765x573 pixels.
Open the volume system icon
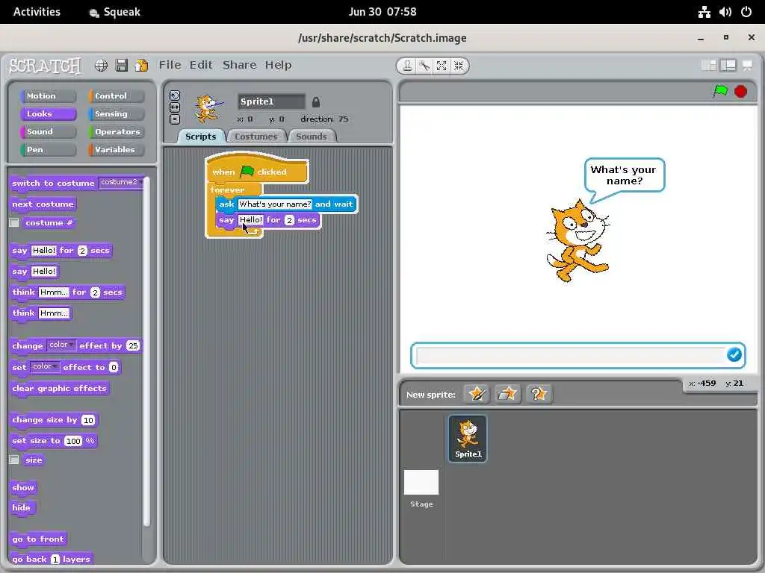point(725,12)
